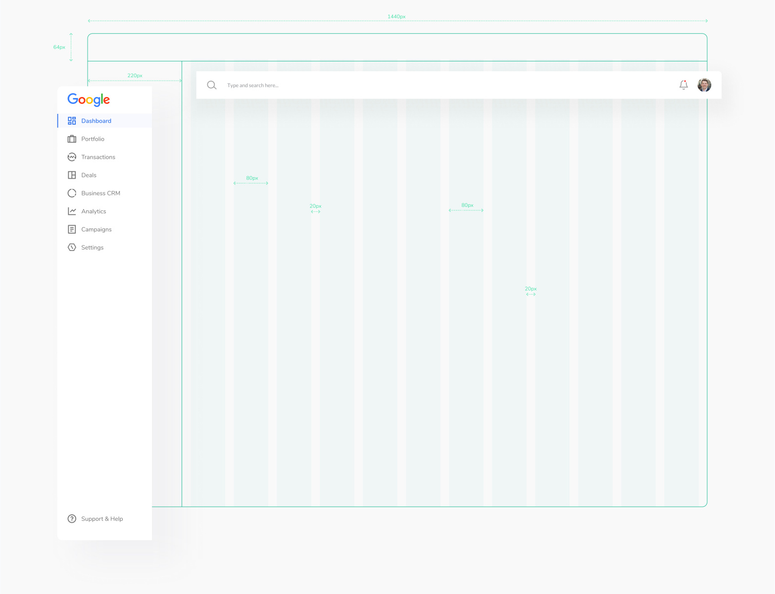Click the Support & Help link

click(102, 518)
